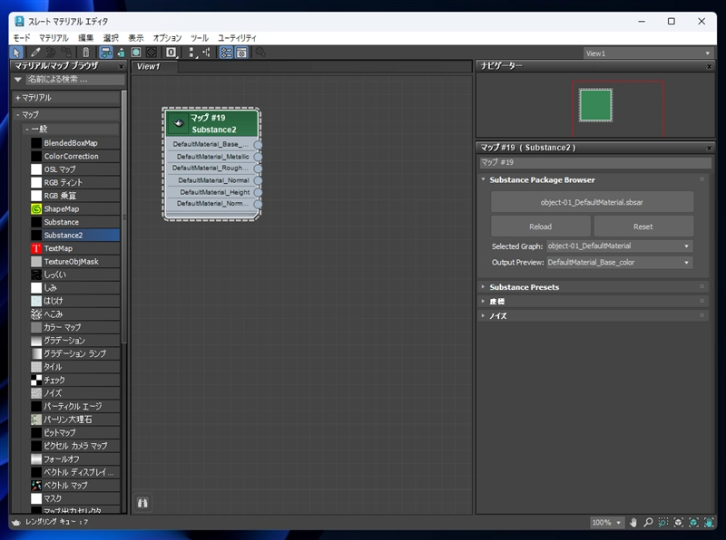Click DefaultMaterial_Metallic output socket on node
This screenshot has width=726, height=540.
click(x=258, y=156)
